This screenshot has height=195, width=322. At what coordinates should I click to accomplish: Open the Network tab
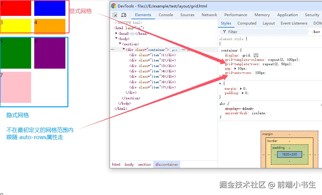click(209, 15)
